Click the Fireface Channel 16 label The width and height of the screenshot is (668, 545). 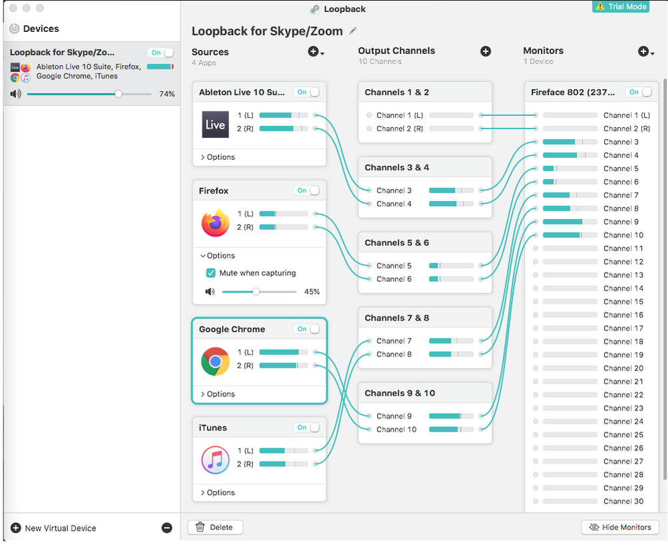(623, 315)
